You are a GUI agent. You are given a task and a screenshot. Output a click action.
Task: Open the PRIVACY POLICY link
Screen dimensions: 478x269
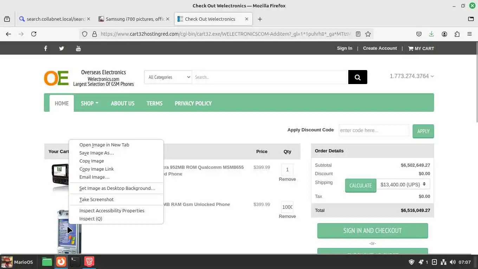(x=193, y=103)
